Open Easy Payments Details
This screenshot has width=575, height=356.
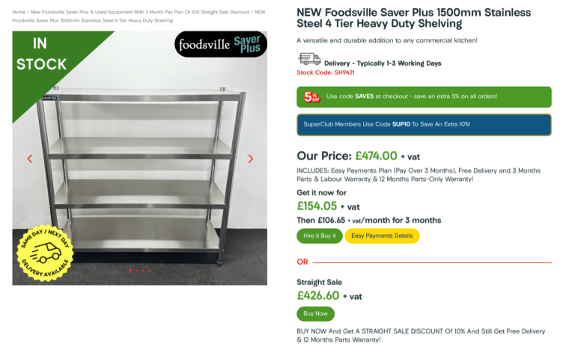coord(382,236)
